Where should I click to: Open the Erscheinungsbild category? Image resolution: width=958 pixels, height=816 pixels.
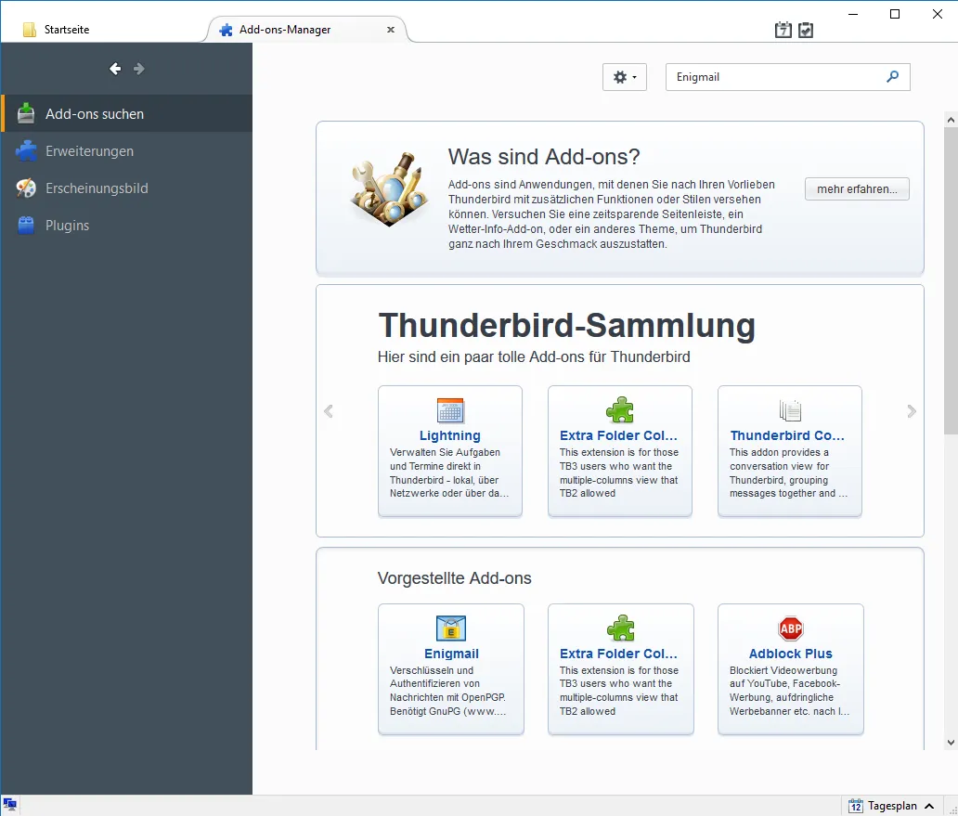[126, 188]
